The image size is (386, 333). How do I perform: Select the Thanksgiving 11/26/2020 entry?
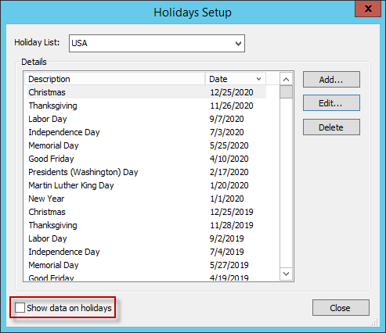coord(146,106)
